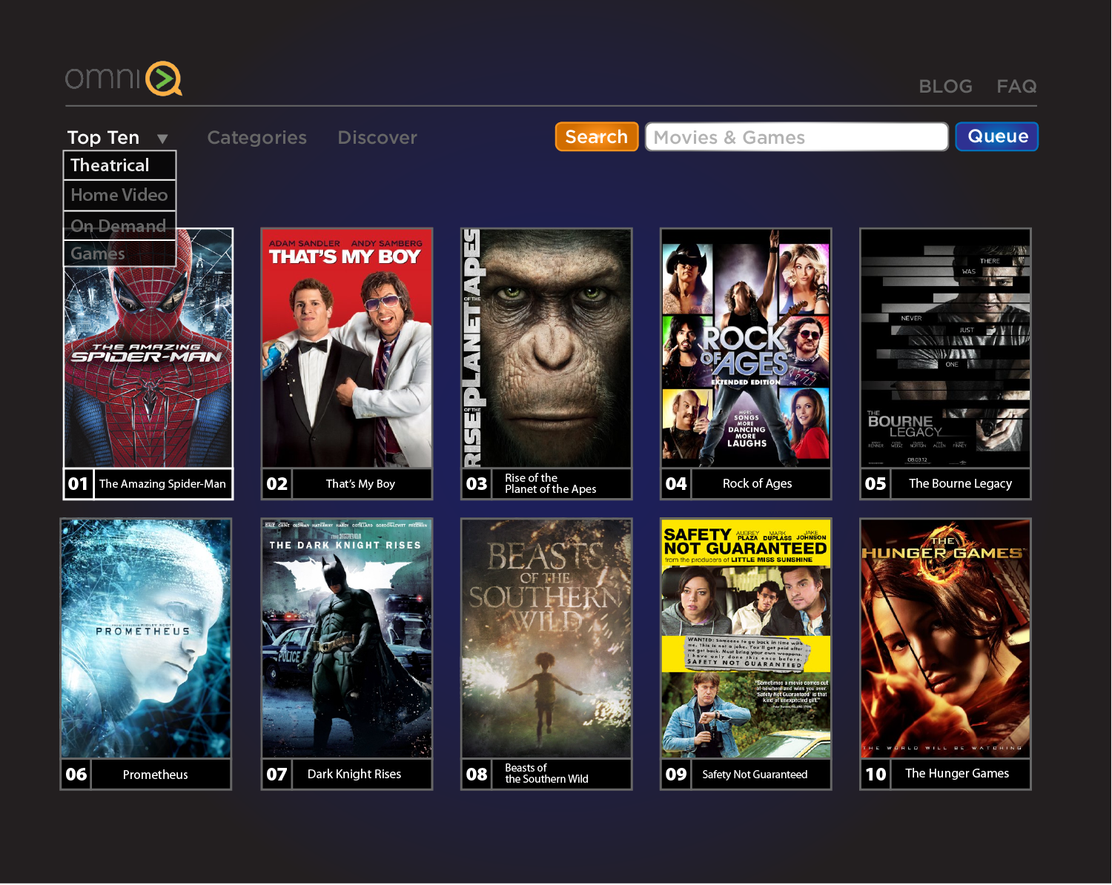Click rank number 09 badge
Image resolution: width=1112 pixels, height=885 pixels.
pos(676,775)
